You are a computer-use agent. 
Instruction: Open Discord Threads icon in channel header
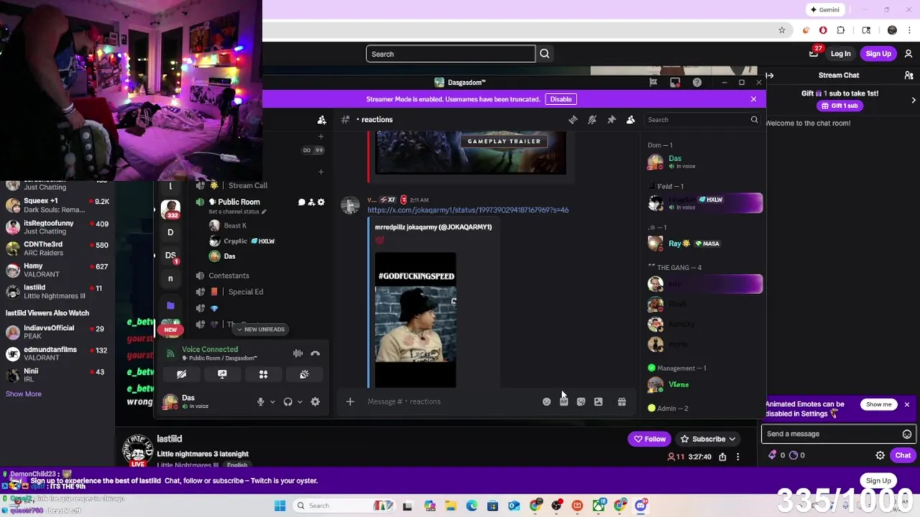(573, 120)
